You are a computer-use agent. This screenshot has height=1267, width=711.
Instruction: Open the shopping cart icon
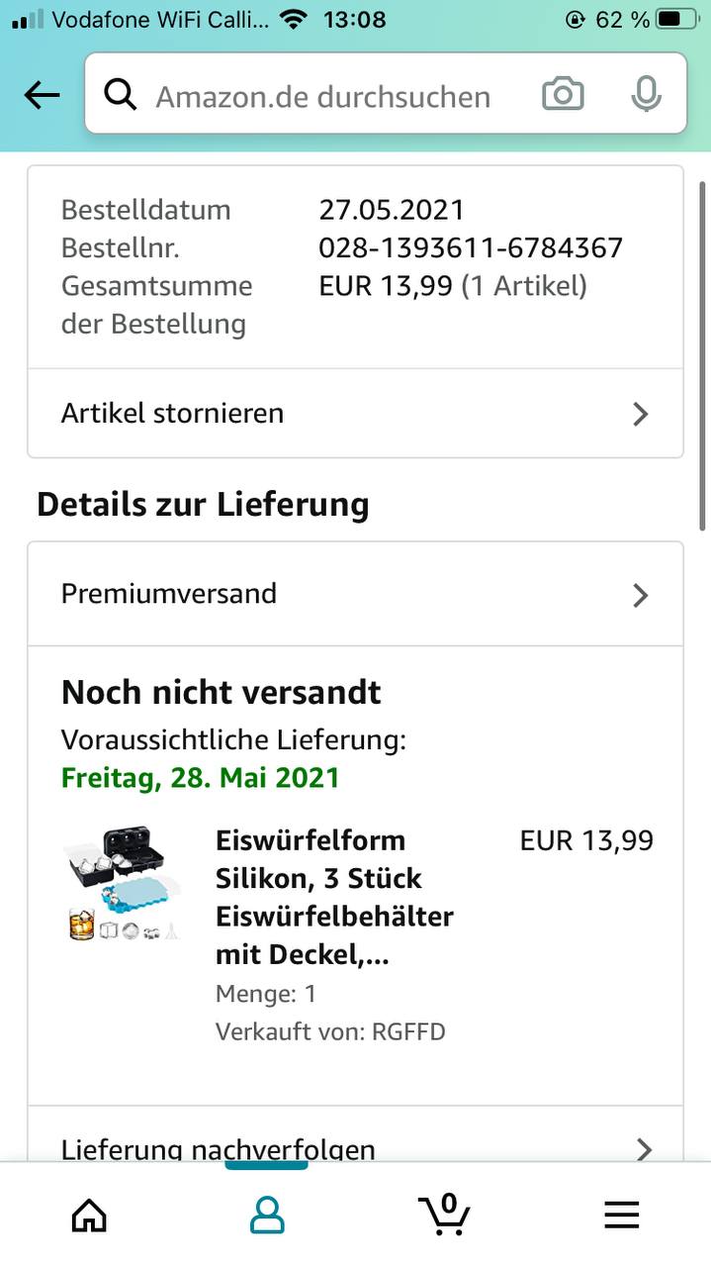[444, 1214]
